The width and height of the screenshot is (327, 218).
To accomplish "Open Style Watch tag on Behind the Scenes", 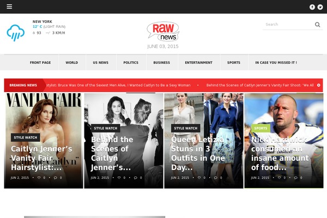I will pos(106,128).
